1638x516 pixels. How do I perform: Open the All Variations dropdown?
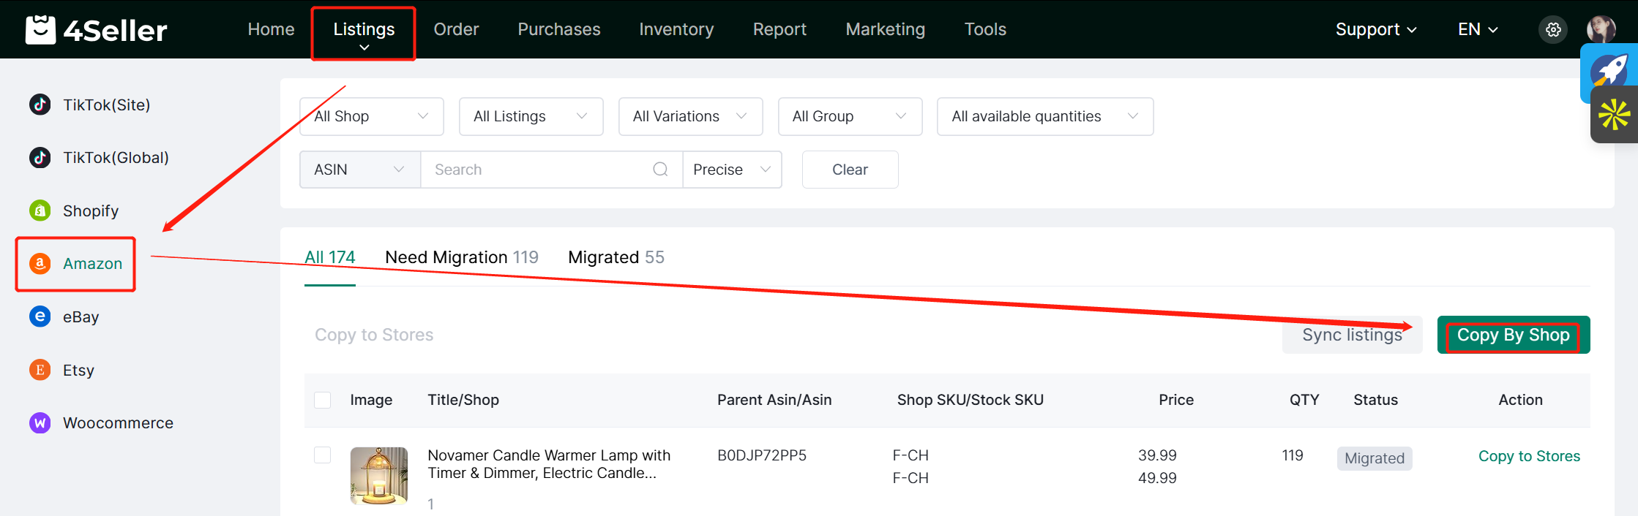click(x=691, y=116)
